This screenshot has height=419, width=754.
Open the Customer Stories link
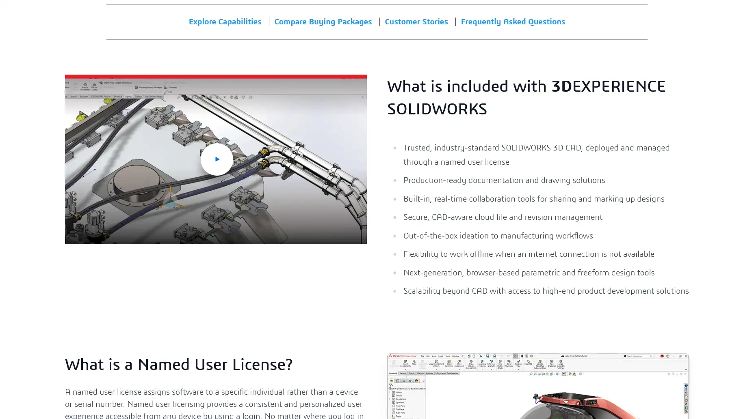pyautogui.click(x=416, y=21)
